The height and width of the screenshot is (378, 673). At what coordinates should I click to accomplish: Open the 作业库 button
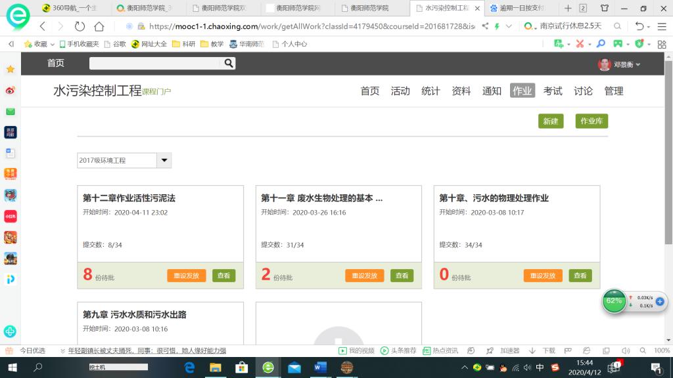pos(592,121)
